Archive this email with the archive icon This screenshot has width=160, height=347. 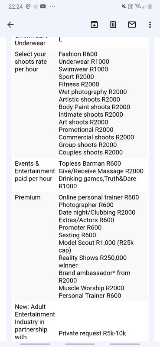pos(94,25)
